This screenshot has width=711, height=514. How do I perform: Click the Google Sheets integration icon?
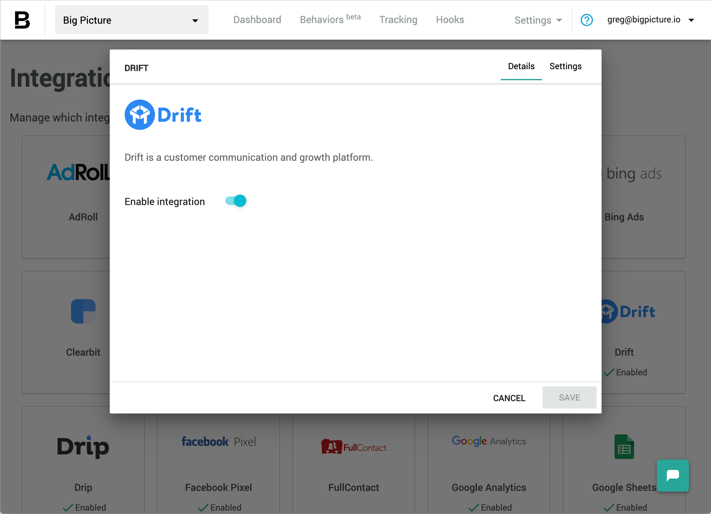(624, 447)
